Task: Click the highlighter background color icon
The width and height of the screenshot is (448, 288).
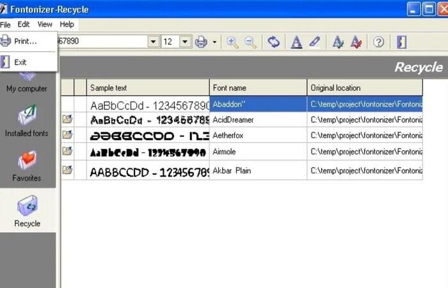Action: tap(315, 42)
